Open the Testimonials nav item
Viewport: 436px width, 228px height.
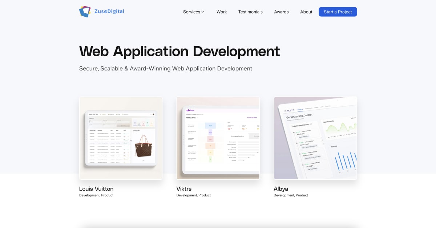pos(250,12)
